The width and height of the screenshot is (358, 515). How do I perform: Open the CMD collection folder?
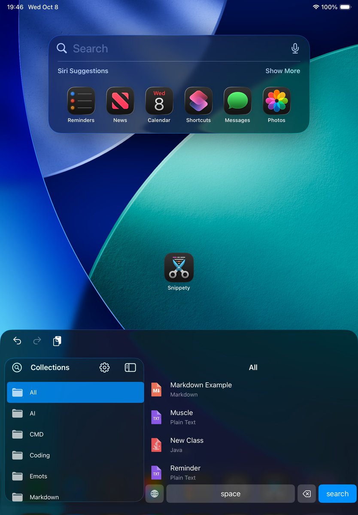pyautogui.click(x=75, y=434)
